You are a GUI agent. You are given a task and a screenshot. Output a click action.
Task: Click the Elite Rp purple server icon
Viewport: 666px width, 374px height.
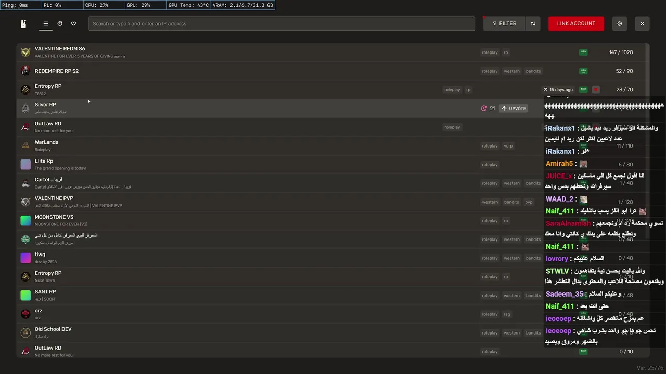pyautogui.click(x=25, y=164)
